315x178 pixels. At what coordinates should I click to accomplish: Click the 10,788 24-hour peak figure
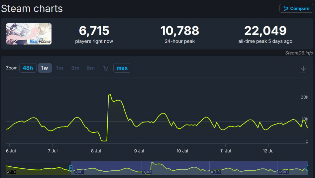[x=180, y=31]
